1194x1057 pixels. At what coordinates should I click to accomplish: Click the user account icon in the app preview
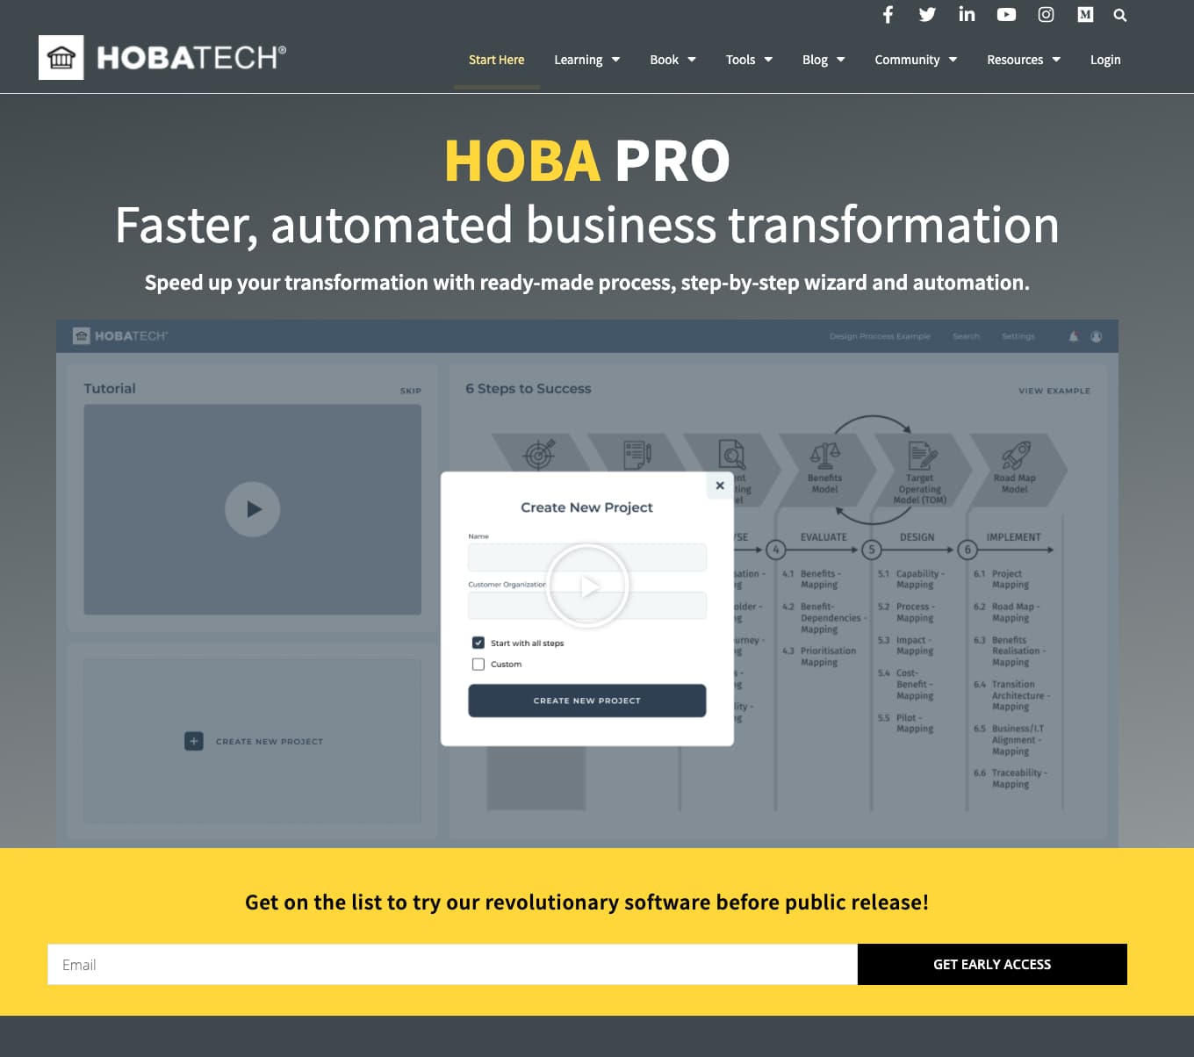[x=1096, y=336]
